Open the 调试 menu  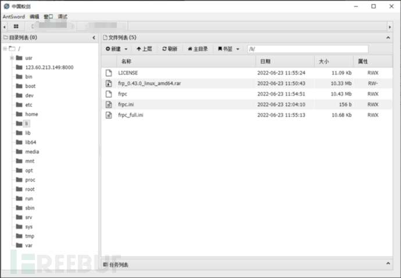[62, 17]
